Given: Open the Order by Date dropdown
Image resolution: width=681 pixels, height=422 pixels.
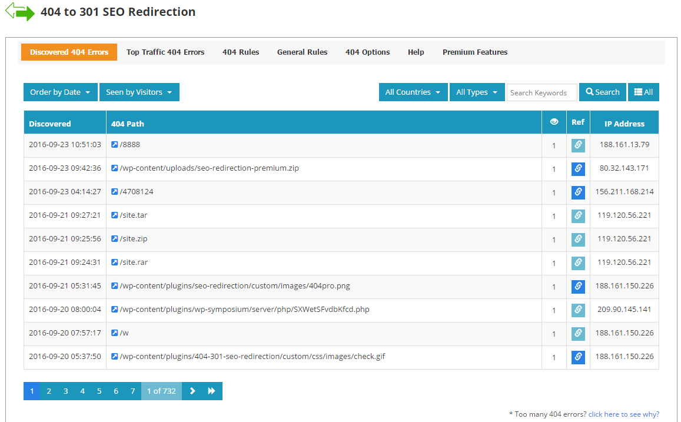Looking at the screenshot, I should click(61, 92).
